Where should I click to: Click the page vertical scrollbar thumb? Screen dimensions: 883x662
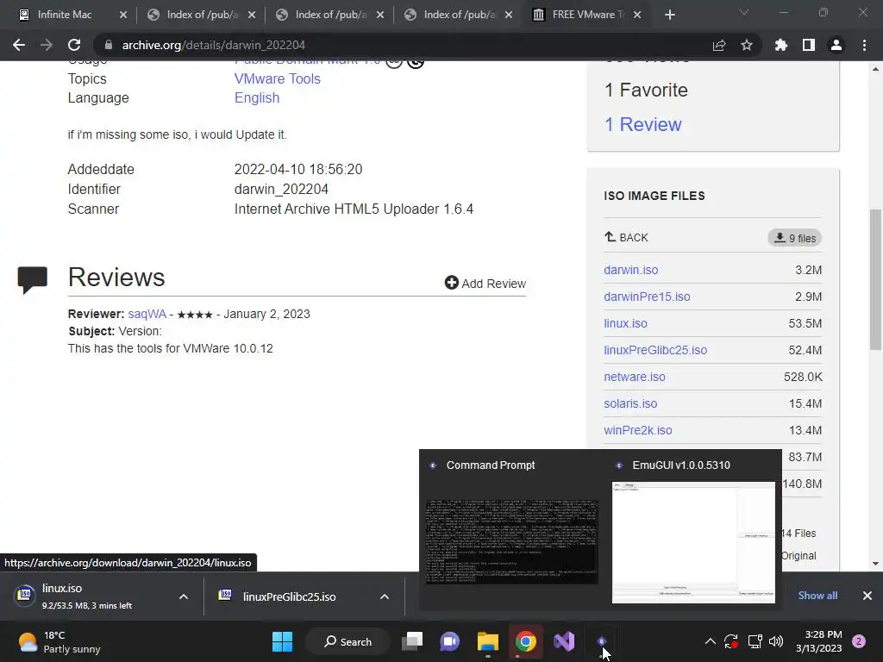tap(875, 279)
